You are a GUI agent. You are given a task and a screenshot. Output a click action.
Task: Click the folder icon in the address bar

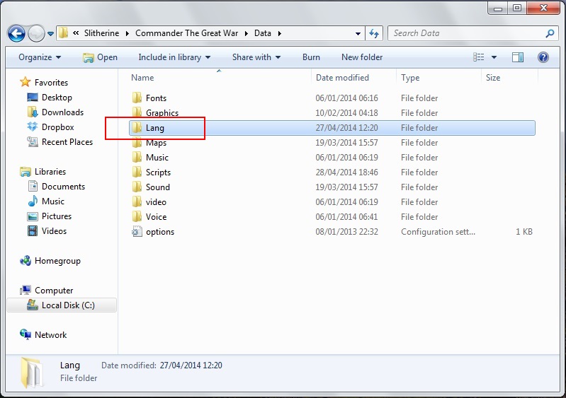63,33
